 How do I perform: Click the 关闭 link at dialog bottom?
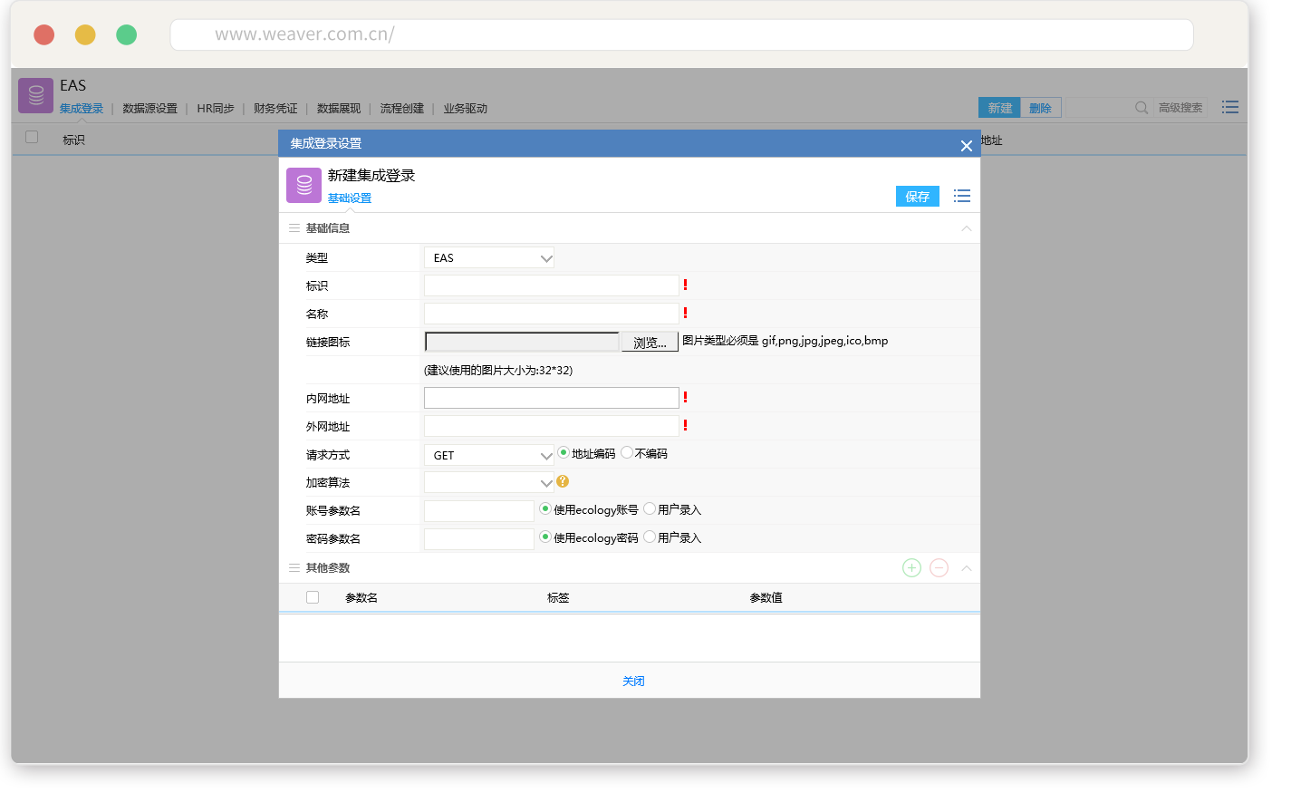[633, 682]
